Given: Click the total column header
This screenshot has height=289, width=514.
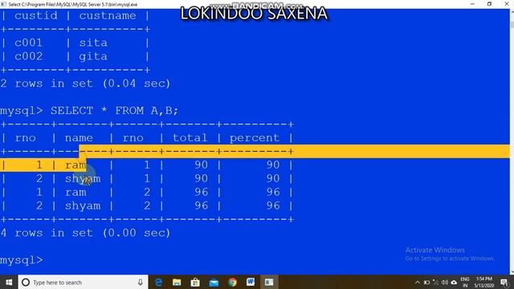Looking at the screenshot, I should pos(190,137).
